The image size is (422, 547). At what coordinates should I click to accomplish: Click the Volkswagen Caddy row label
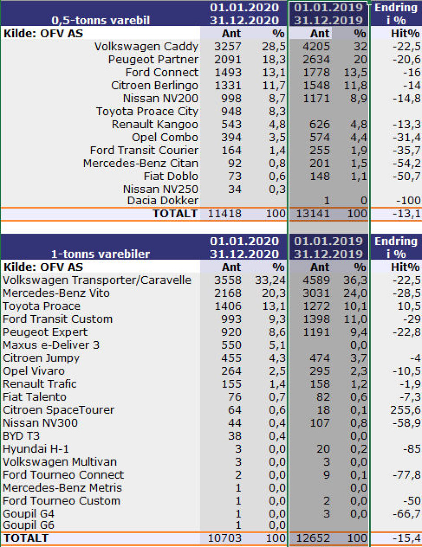click(146, 46)
